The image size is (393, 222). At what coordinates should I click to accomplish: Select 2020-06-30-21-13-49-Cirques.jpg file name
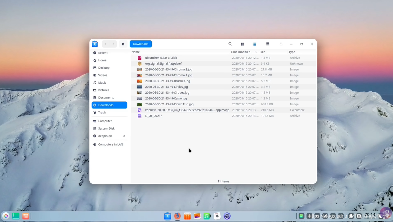tap(167, 93)
